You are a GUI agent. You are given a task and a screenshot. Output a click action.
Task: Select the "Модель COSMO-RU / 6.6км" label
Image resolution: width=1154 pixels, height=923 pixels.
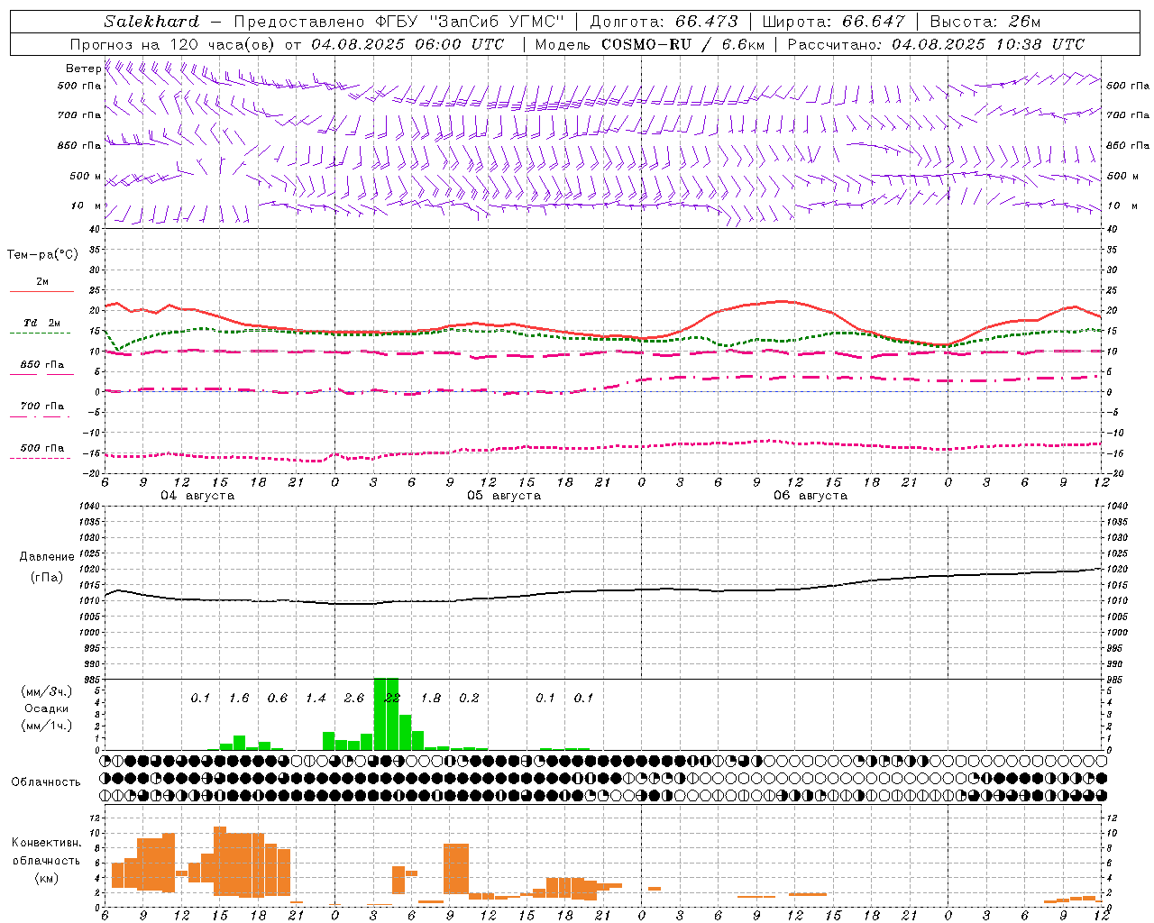[650, 44]
